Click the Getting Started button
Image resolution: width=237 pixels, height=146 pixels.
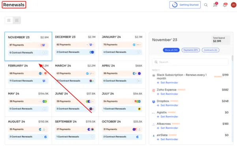pyautogui.click(x=185, y=5)
